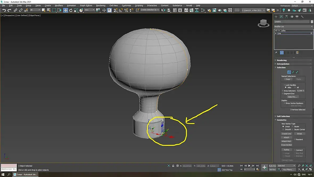Choose the Select Object tool
Screen dimensions: 314x177
coord(43,10)
